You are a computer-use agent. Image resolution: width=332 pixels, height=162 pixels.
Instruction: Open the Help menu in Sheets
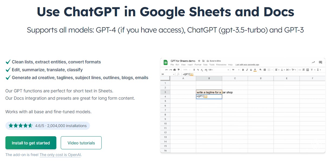[230, 65]
